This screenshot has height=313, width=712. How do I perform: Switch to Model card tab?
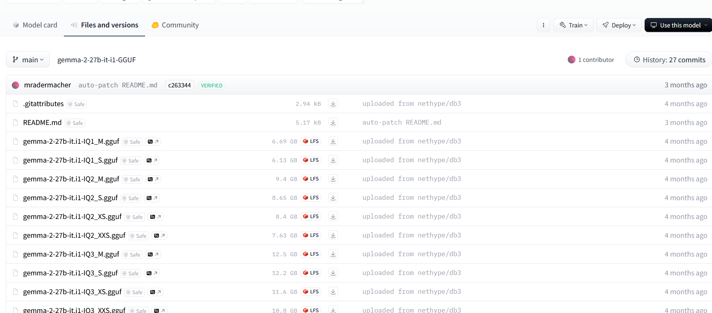coord(35,25)
